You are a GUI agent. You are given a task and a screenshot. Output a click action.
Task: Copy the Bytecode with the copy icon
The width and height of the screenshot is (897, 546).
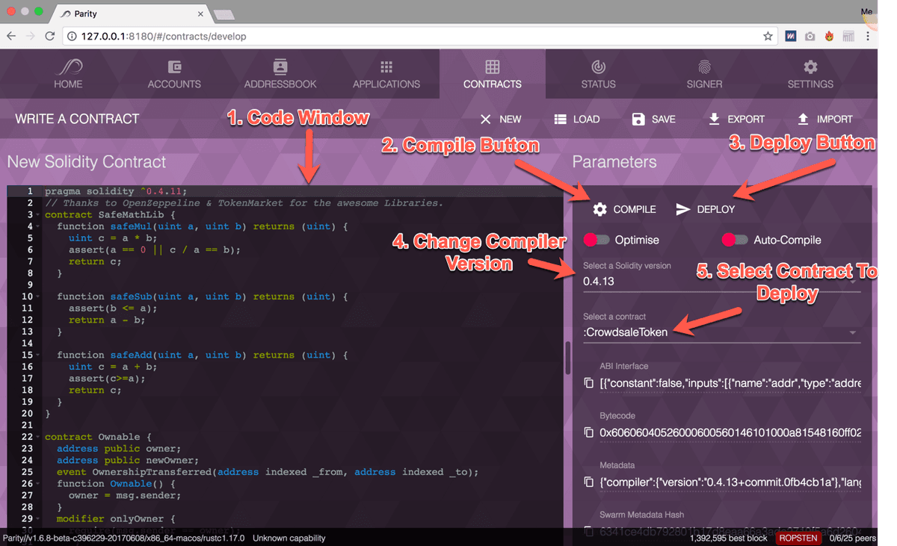click(x=588, y=431)
